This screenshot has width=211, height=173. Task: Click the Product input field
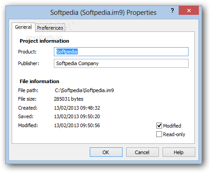(121, 52)
